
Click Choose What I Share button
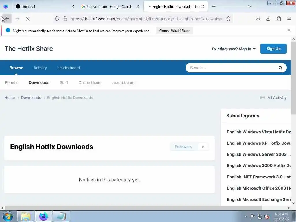(174, 31)
